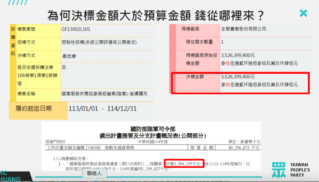Select the company name 全聯實業股份有限公司
The image size is (319, 182).
point(244,29)
